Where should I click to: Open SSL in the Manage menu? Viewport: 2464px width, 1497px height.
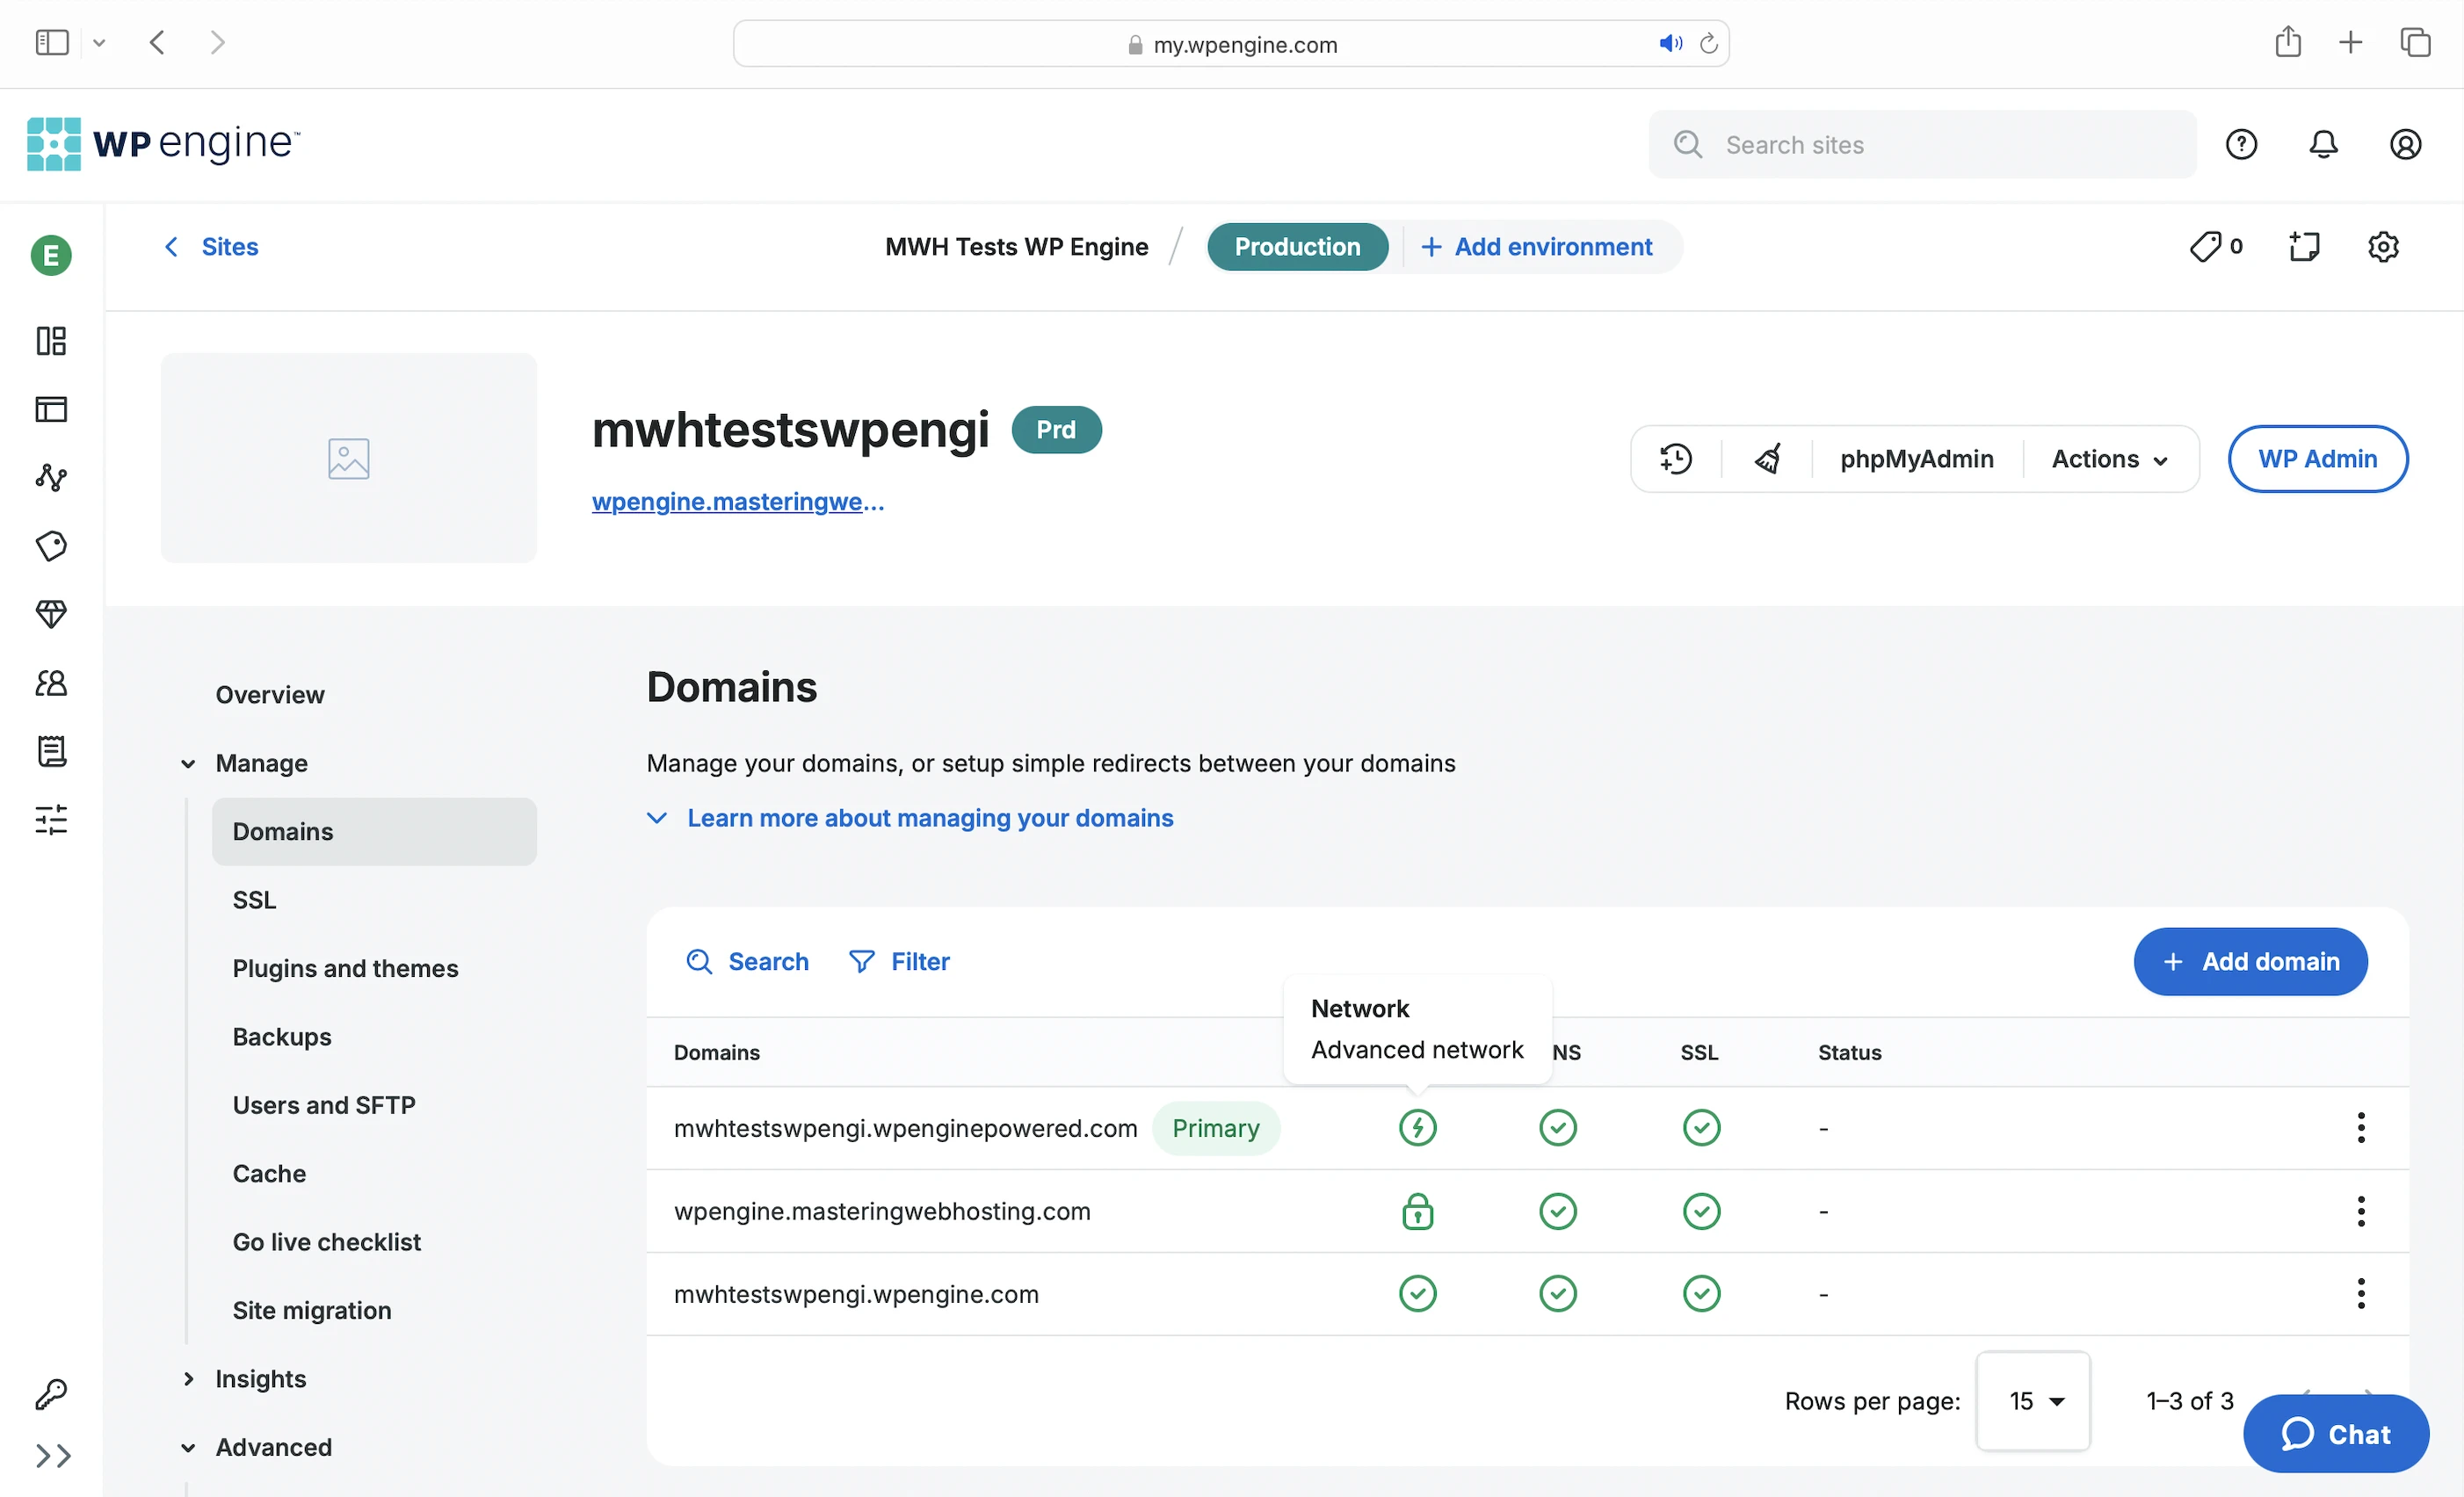[254, 900]
